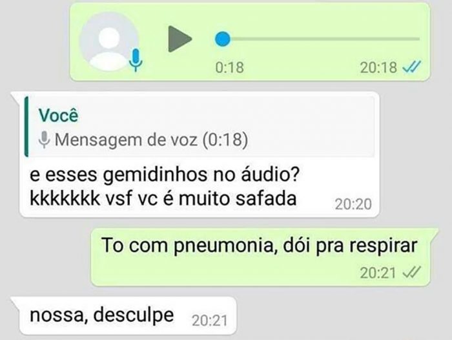Click the 0:18 audio duration label
Viewport: 452px width, 340px height.
coord(230,67)
